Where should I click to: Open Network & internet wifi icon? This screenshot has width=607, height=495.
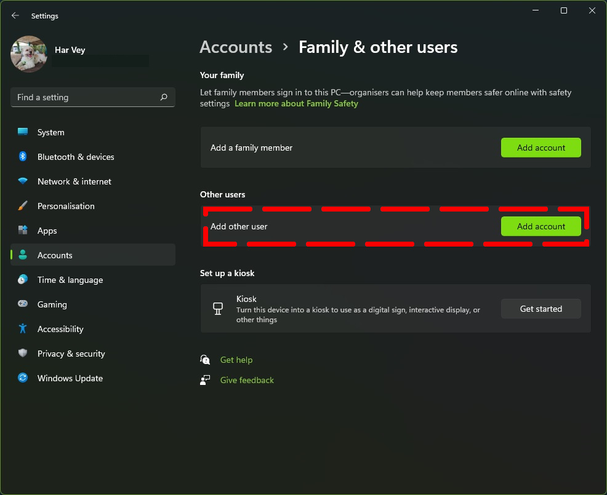click(23, 181)
